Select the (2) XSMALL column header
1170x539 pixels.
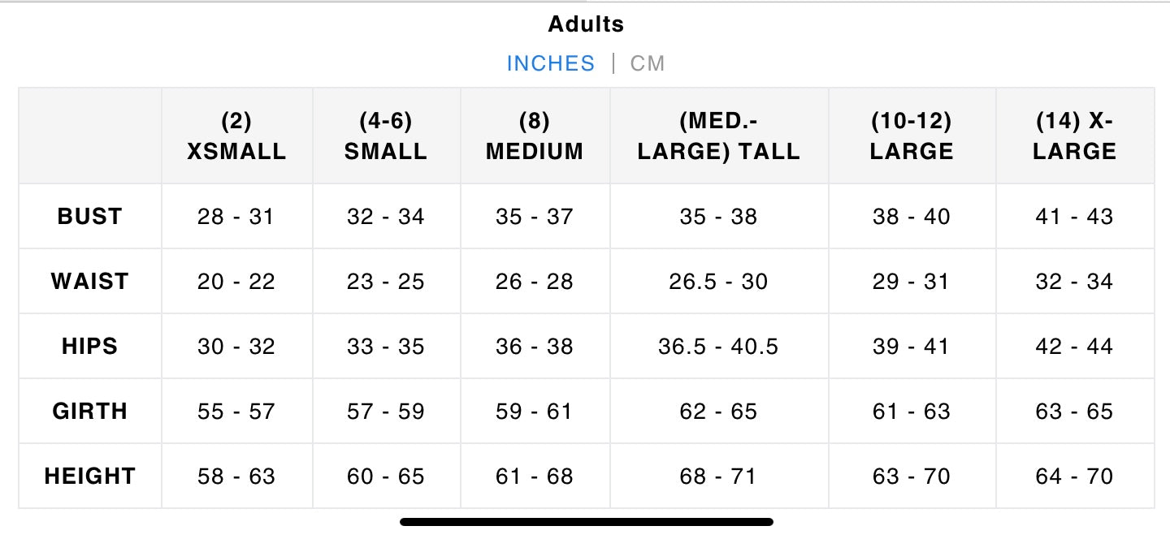pos(236,136)
